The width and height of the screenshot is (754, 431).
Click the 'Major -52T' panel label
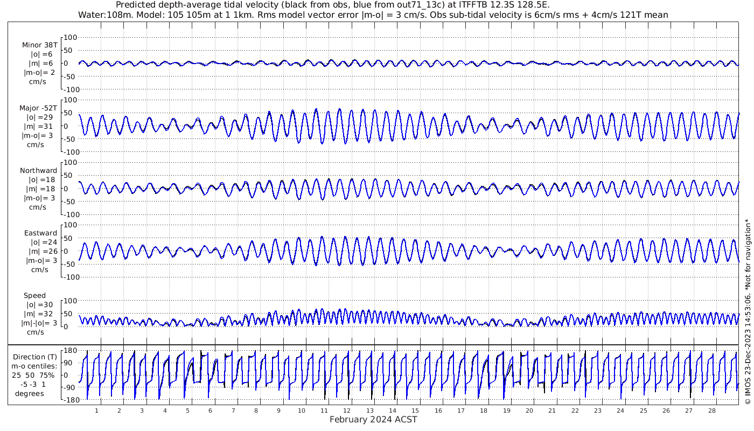(38, 108)
